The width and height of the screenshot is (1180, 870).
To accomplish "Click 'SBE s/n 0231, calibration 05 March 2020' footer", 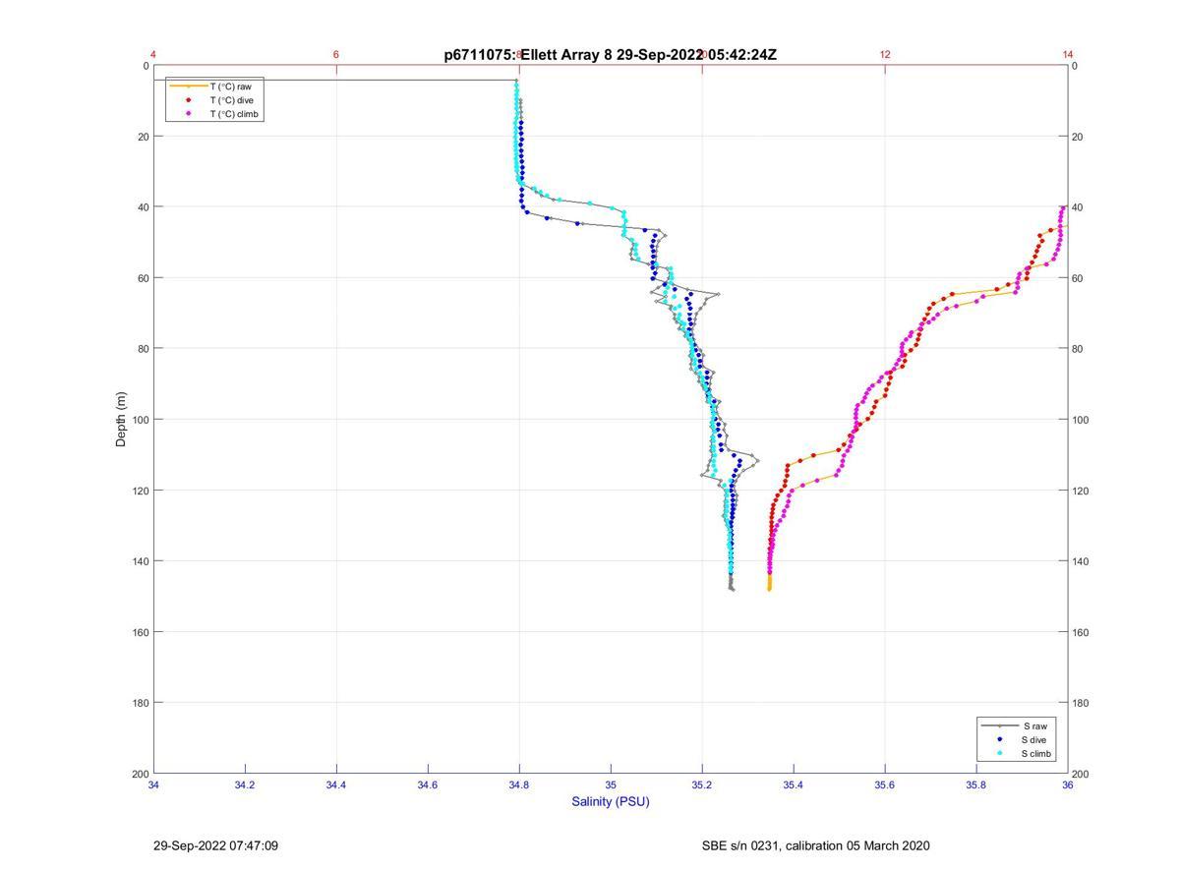I will [x=815, y=845].
